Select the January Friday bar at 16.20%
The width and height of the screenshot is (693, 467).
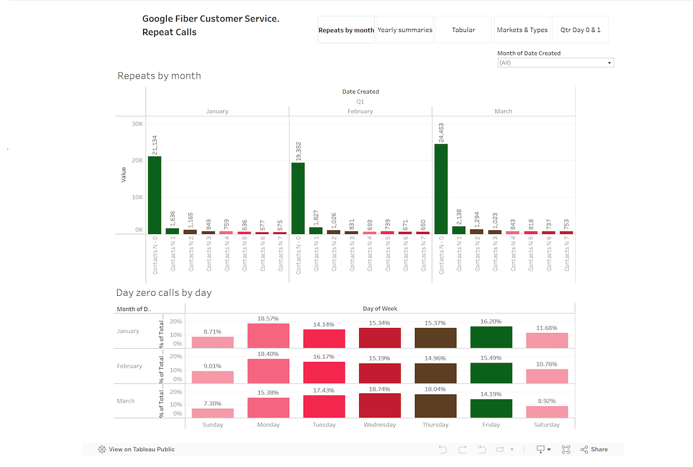click(x=491, y=338)
